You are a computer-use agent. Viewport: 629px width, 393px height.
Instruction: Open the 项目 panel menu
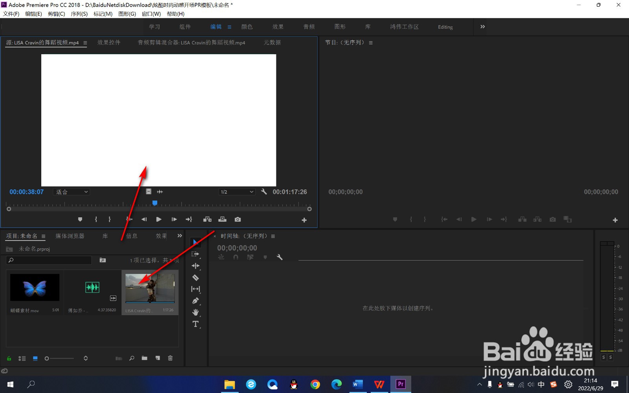point(44,236)
